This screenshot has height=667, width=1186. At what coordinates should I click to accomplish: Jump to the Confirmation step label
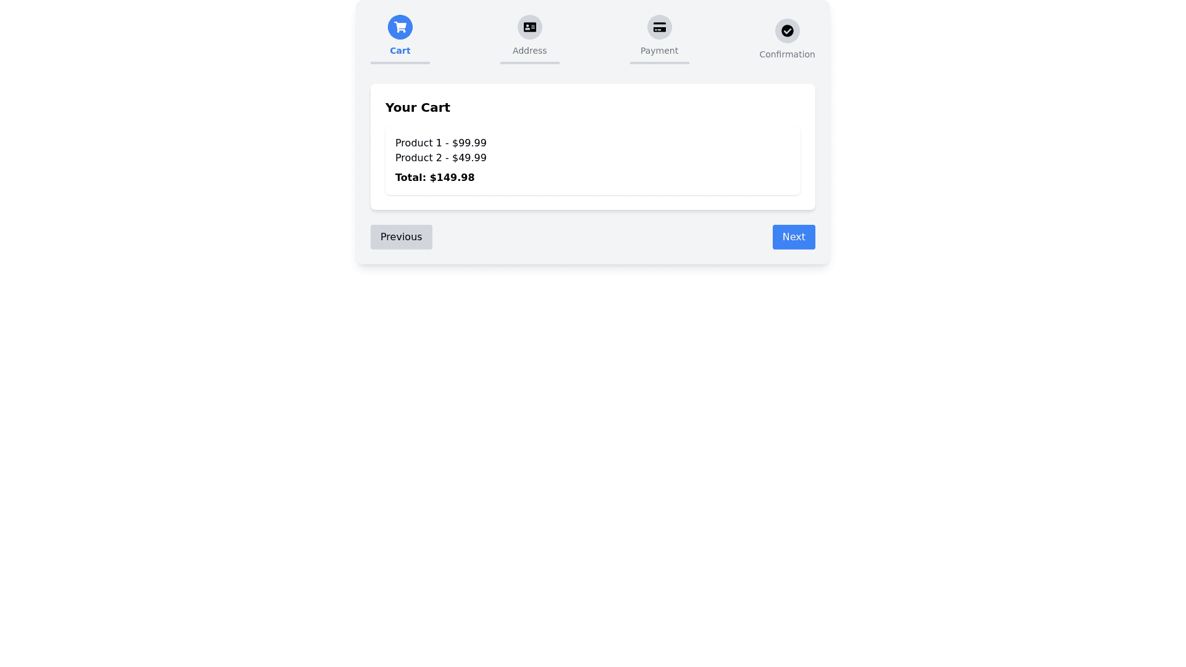click(x=787, y=54)
